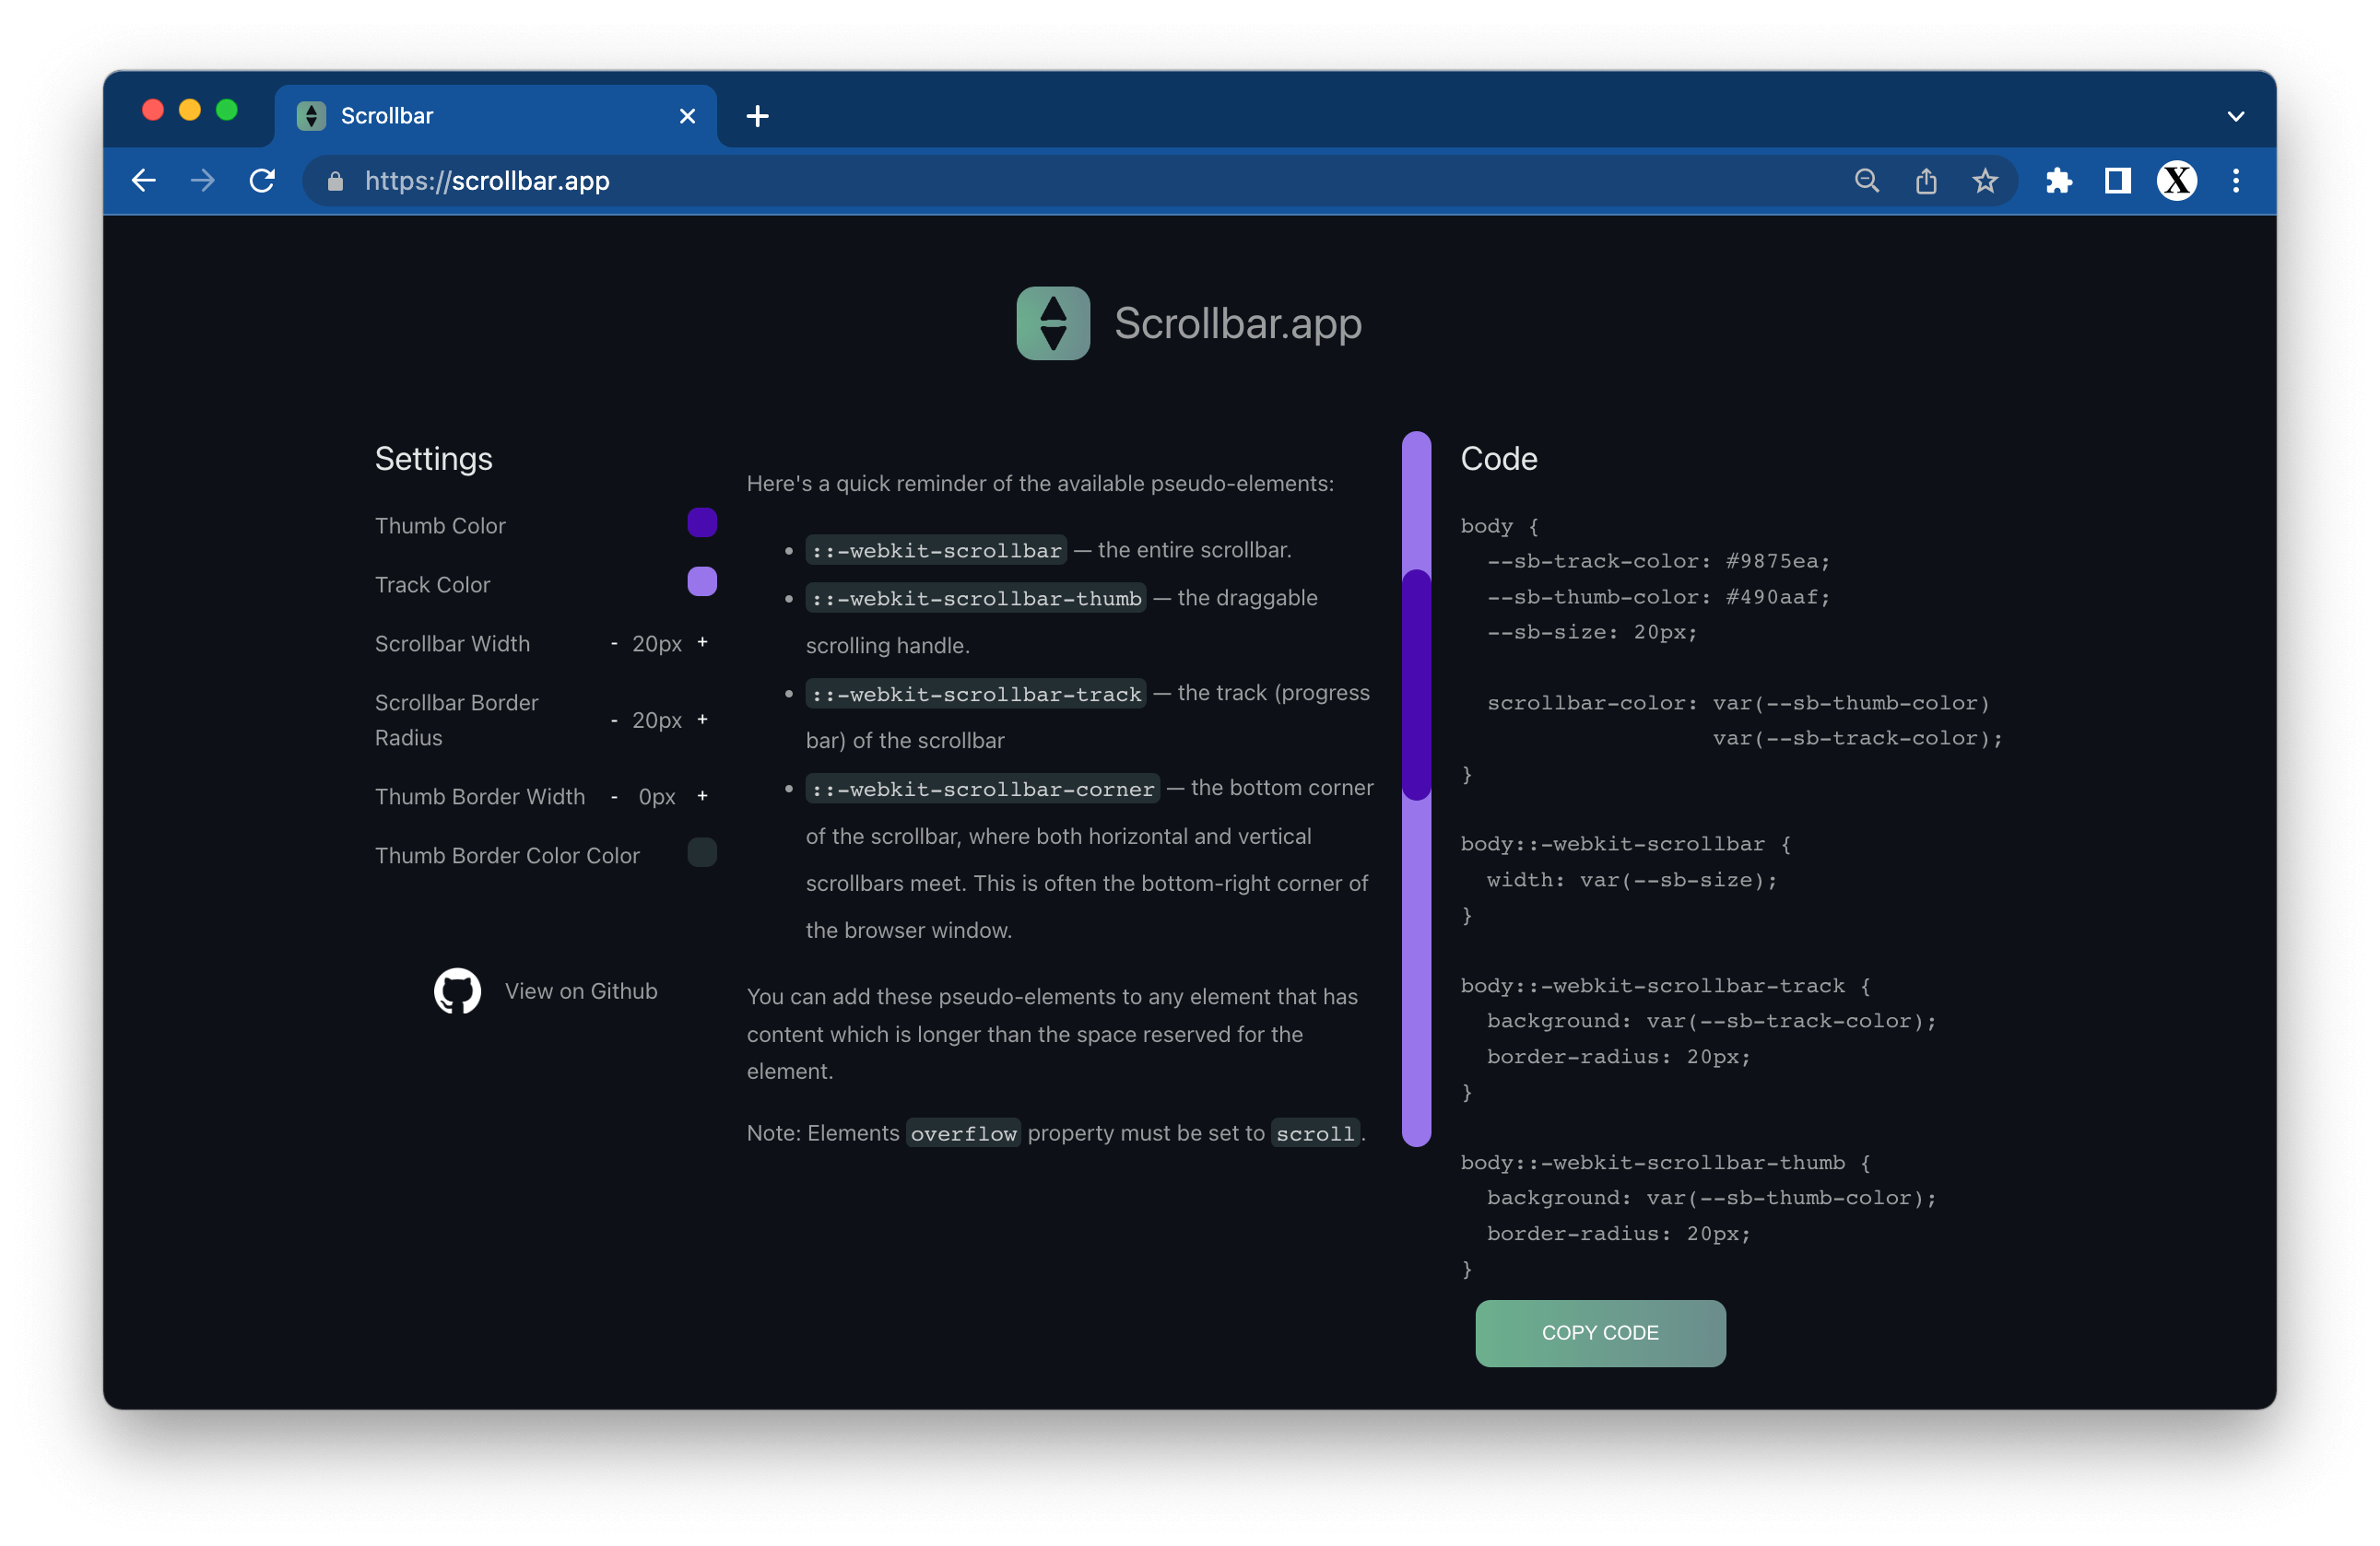Open the Chrome three-dot menu
The height and width of the screenshot is (1546, 2380).
pyautogui.click(x=2236, y=181)
